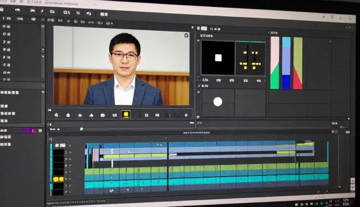The width and height of the screenshot is (360, 207).
Task: Select the yellow-green clip at the timeline's top right end
Action: click(305, 144)
